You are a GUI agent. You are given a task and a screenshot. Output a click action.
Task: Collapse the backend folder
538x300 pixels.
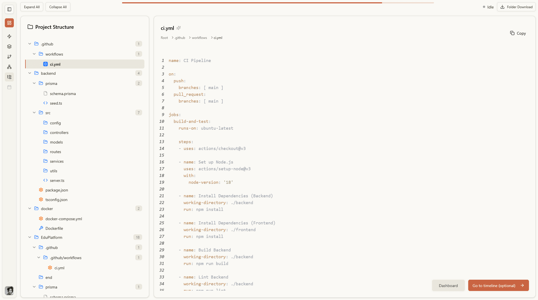(30, 73)
